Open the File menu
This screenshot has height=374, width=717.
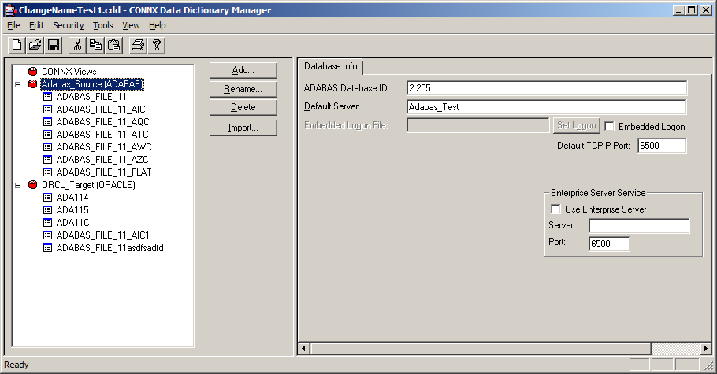13,26
